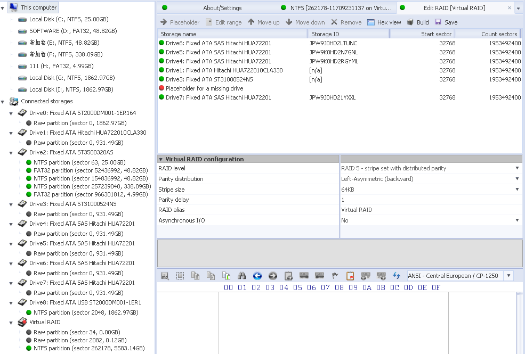Click the orange clipboard bookmark icon

350,276
